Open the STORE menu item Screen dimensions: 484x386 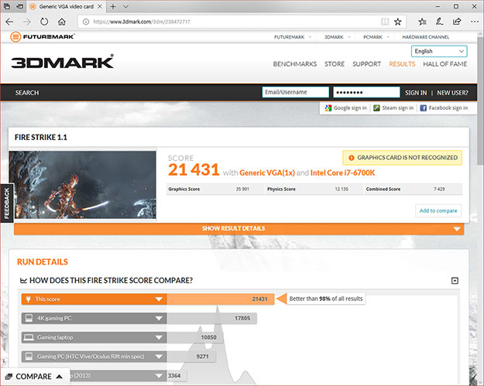tap(335, 64)
